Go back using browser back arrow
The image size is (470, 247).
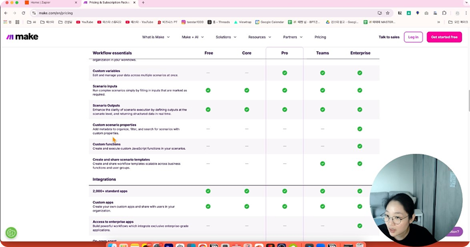click(6, 13)
